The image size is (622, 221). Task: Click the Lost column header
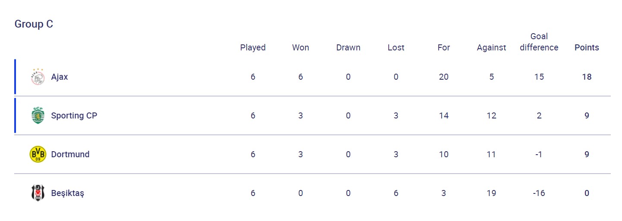coord(396,47)
